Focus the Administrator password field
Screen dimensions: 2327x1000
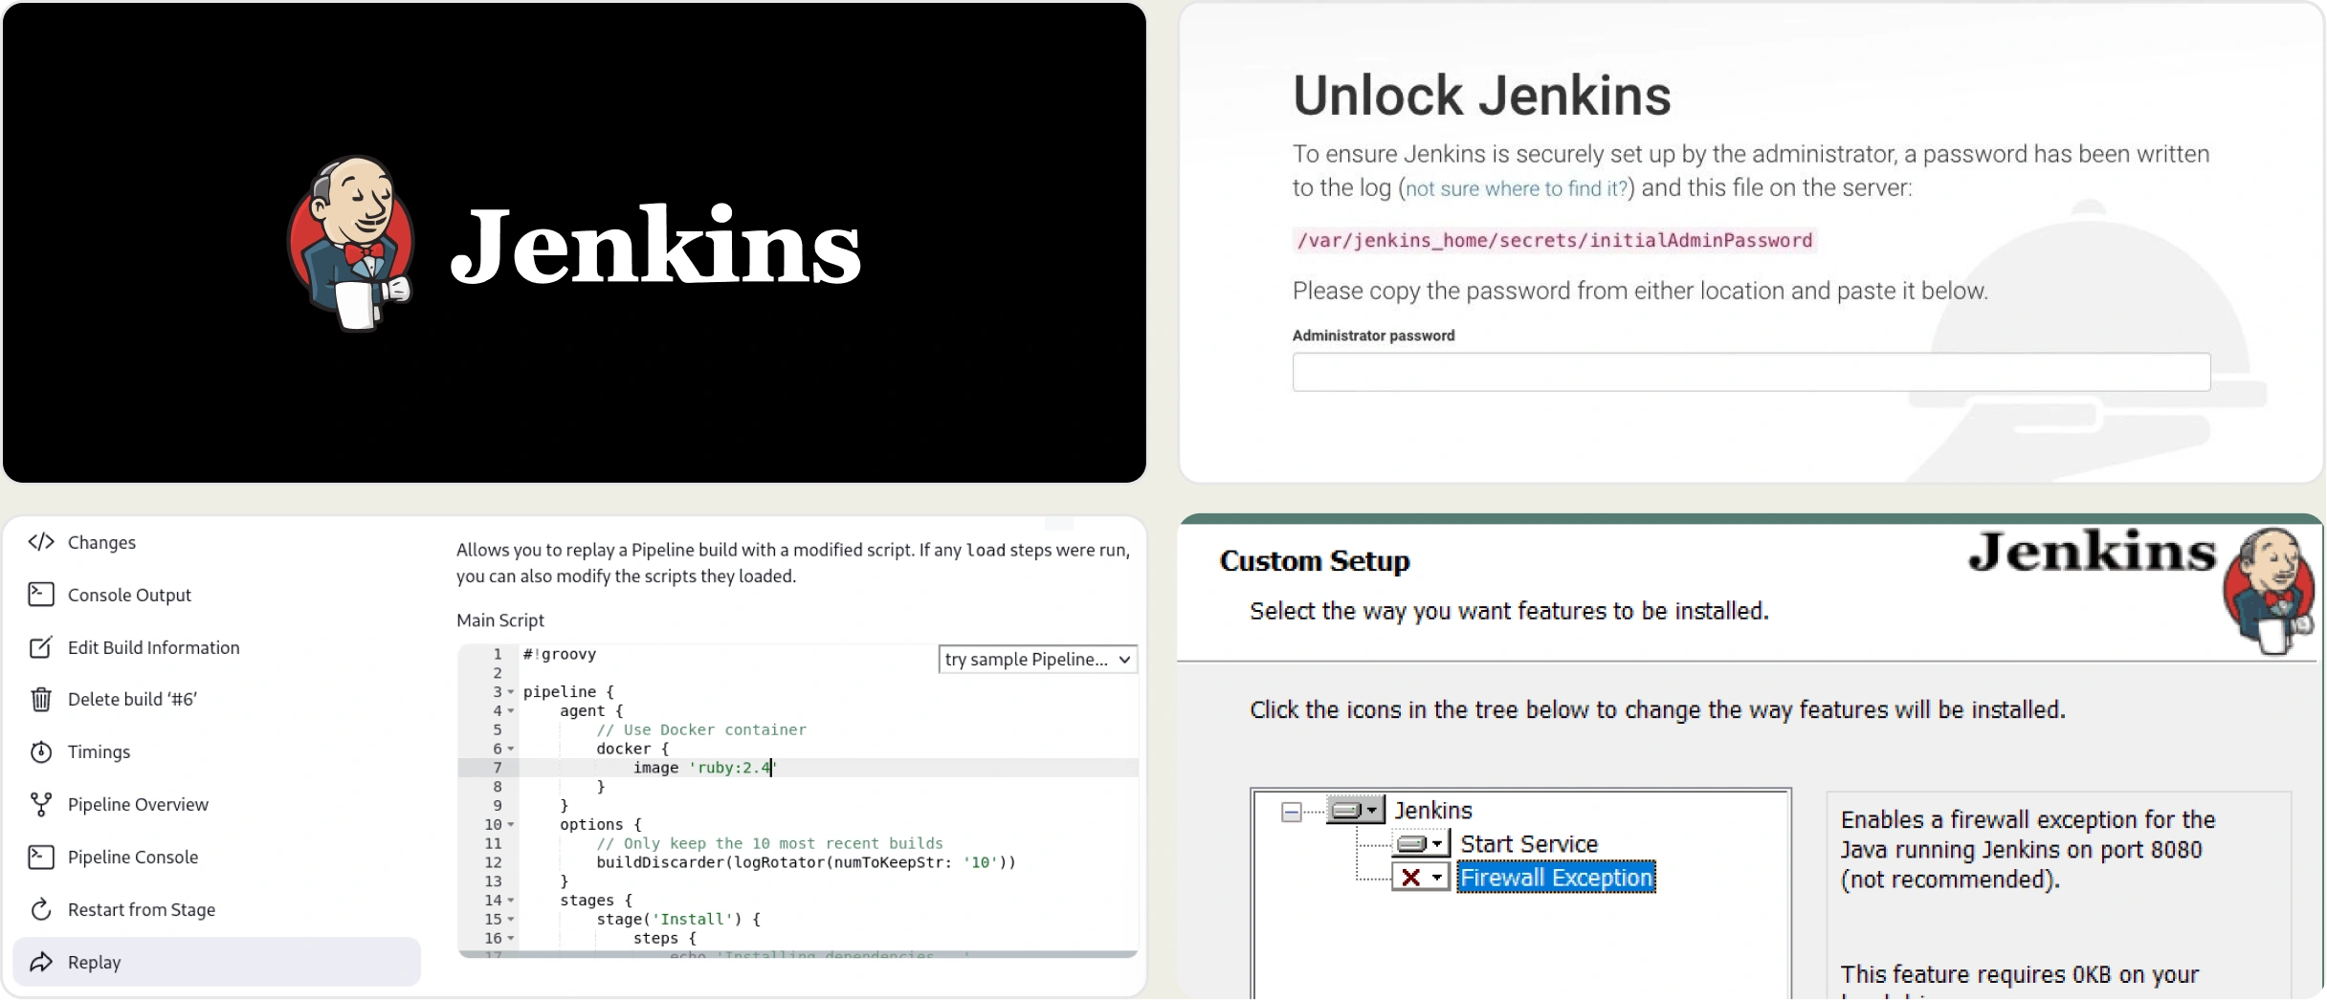pos(1751,372)
